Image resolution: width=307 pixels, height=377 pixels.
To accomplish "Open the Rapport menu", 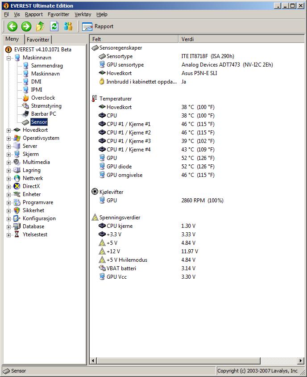I will click(x=34, y=14).
